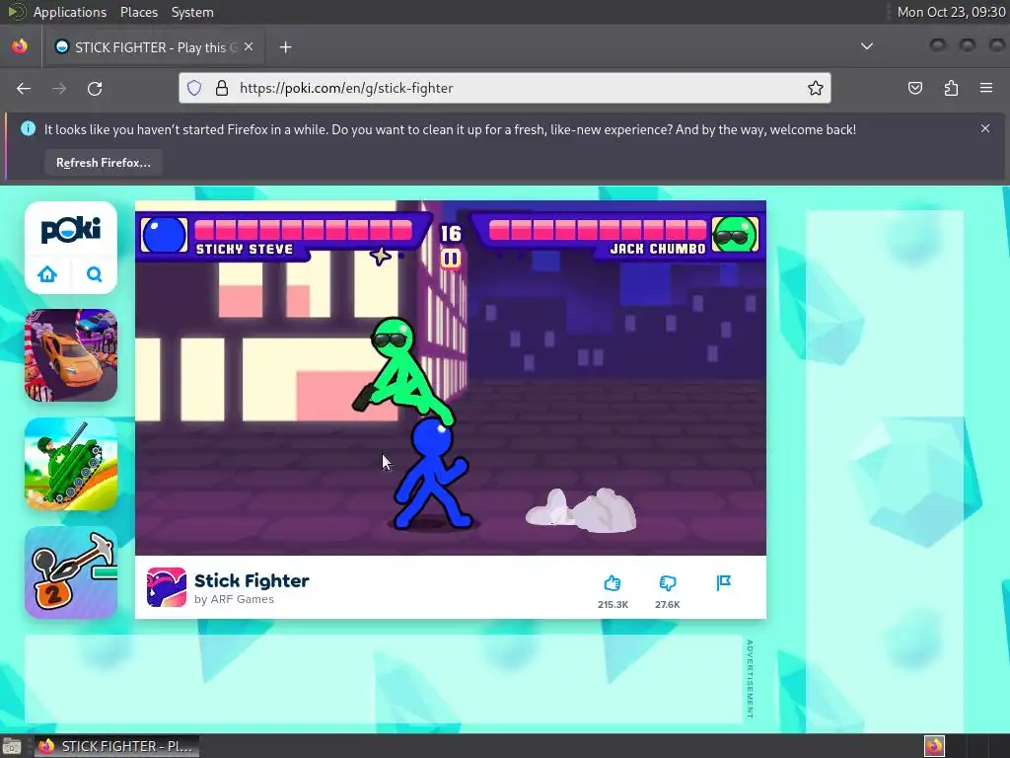
Task: Open the racing car game thumbnail
Action: point(71,355)
